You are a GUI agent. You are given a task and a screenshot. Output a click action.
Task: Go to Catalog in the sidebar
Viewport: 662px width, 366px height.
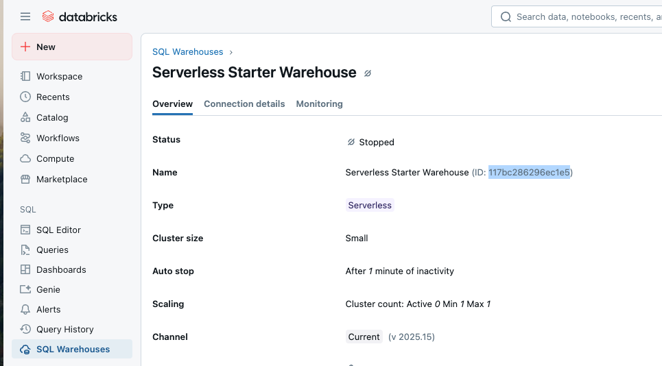click(72, 118)
